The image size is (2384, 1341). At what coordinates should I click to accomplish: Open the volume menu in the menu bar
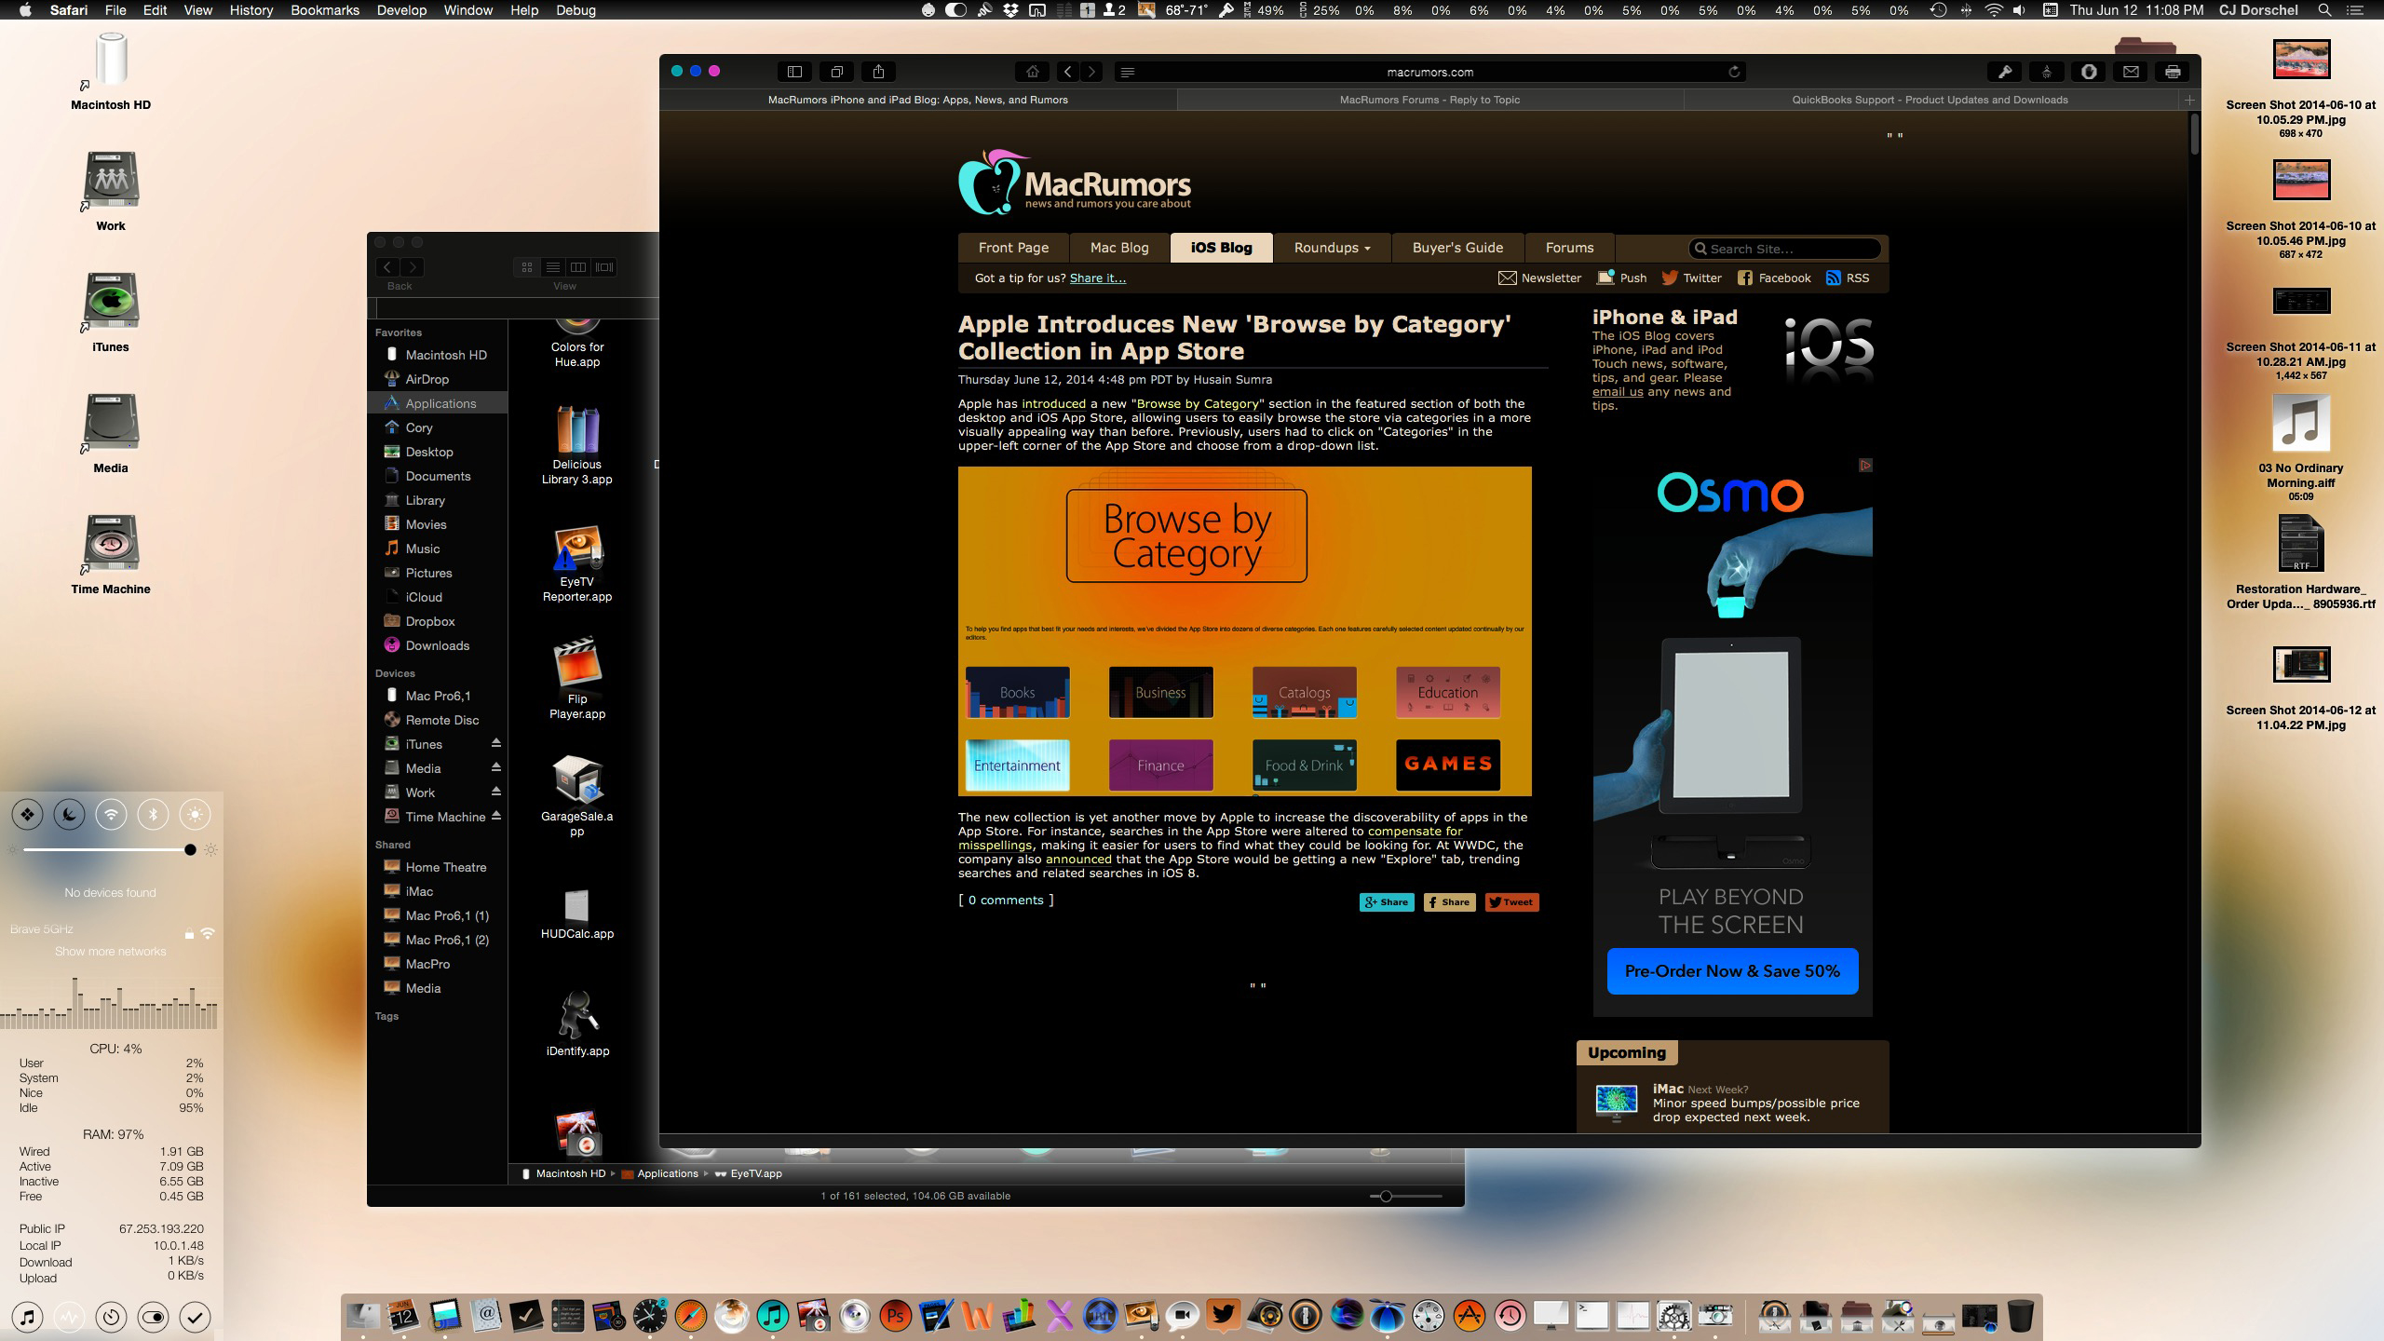click(x=2018, y=10)
